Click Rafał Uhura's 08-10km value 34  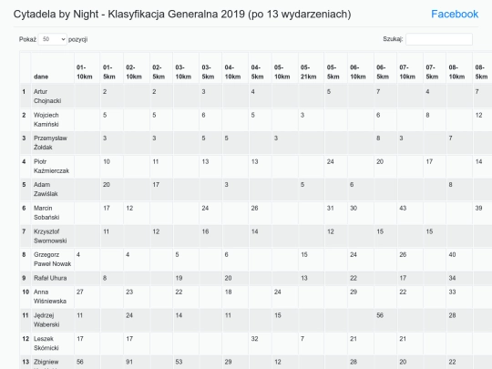coord(452,278)
